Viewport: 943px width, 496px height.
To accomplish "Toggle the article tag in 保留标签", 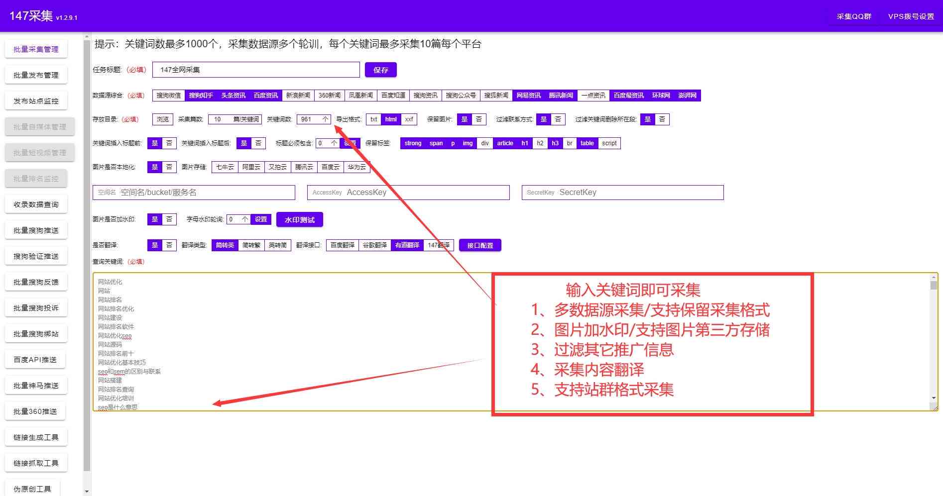I will [505, 143].
